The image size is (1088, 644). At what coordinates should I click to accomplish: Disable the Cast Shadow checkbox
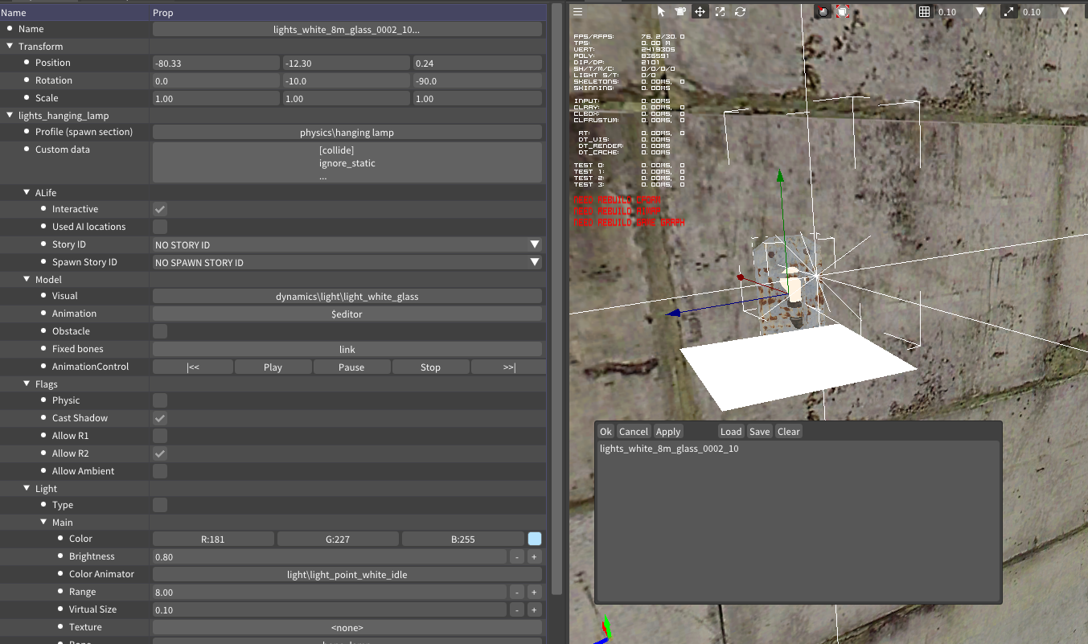tap(160, 418)
